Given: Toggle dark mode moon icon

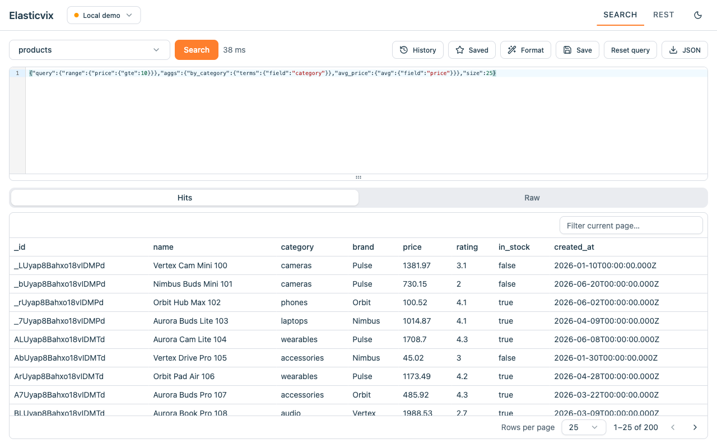Looking at the screenshot, I should (698, 15).
